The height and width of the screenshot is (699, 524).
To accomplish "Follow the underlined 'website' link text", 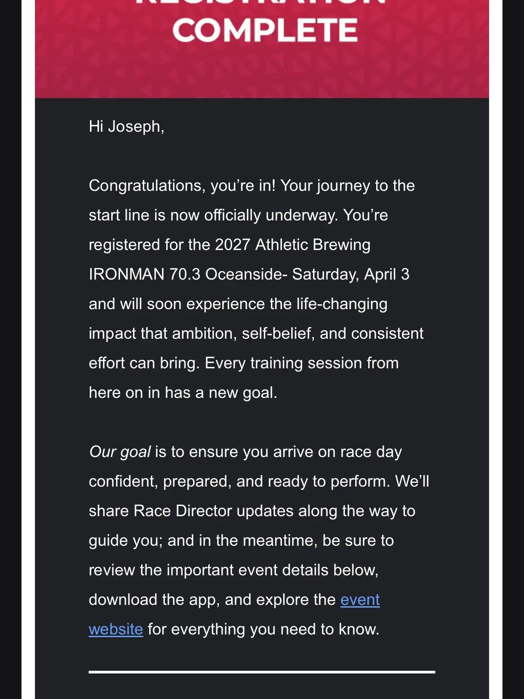I will point(116,629).
